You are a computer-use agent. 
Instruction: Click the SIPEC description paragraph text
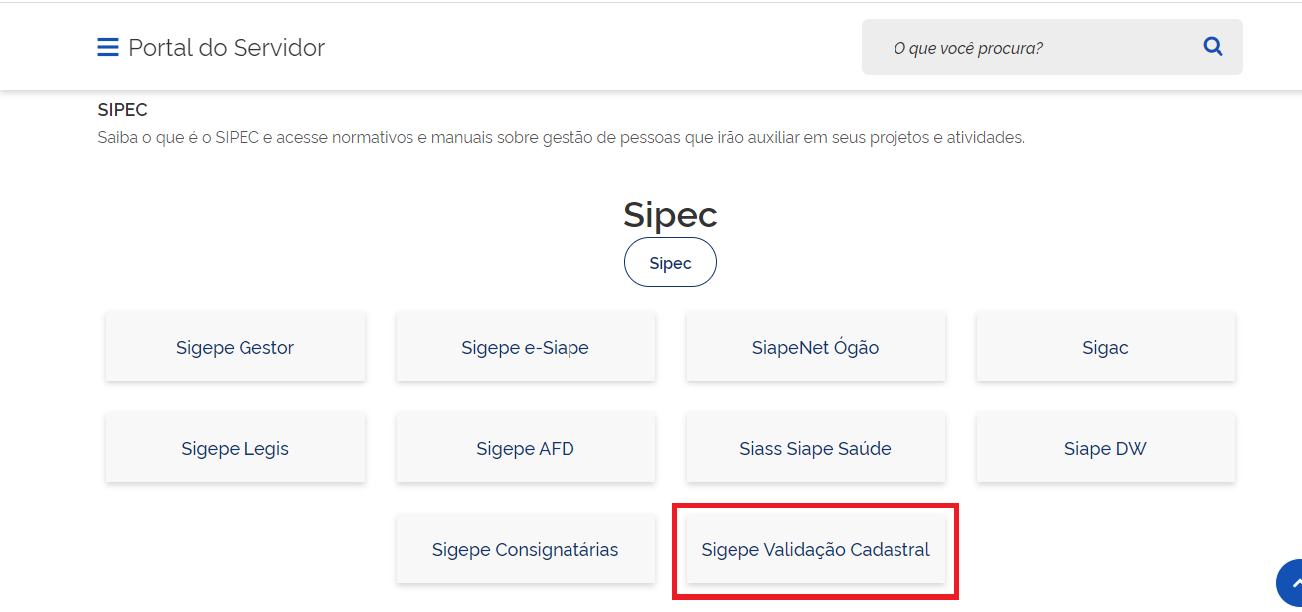pos(561,138)
